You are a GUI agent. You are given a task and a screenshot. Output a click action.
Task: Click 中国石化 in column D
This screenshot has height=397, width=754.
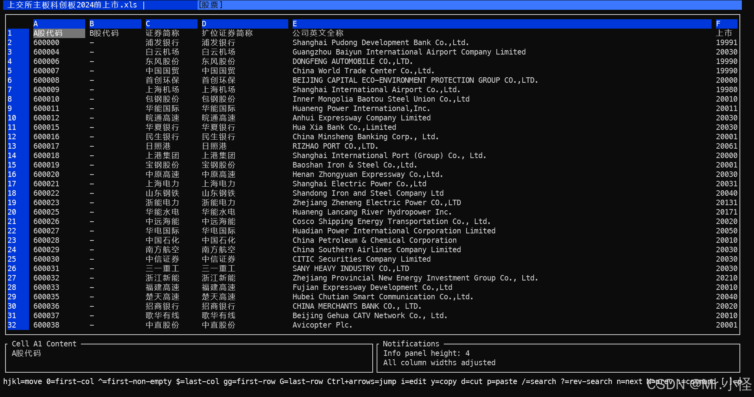click(219, 240)
